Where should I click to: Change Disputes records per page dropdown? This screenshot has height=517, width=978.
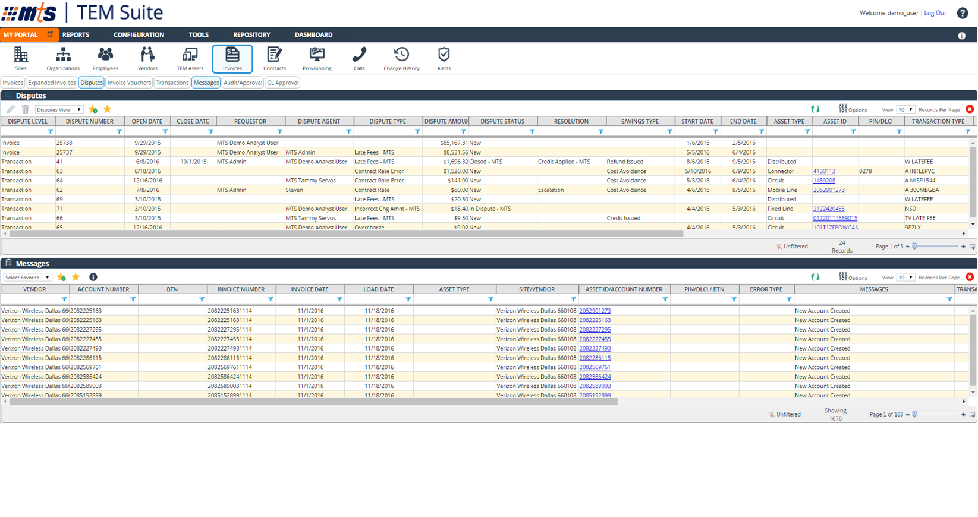(x=905, y=109)
